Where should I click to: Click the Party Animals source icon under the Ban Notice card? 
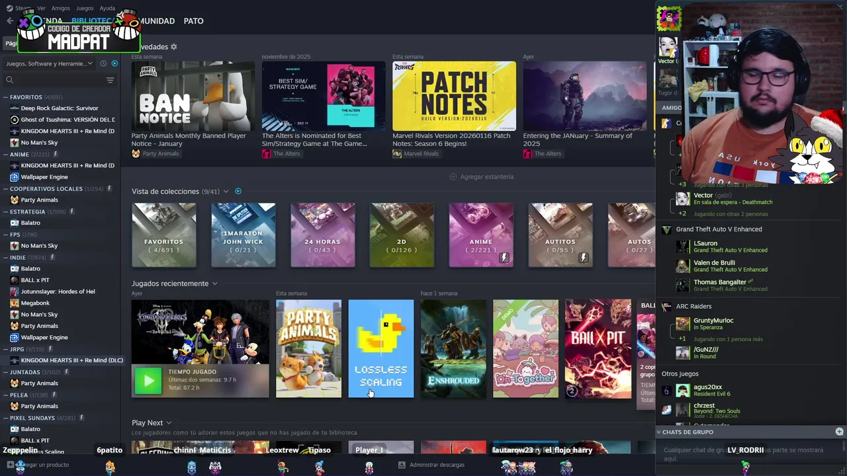pos(136,154)
